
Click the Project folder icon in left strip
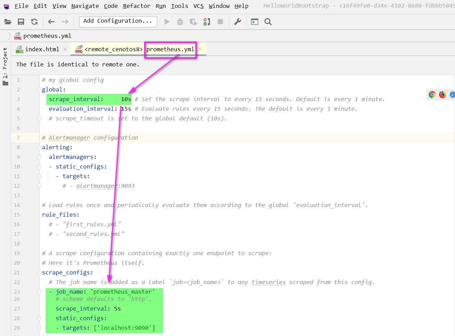point(5,83)
